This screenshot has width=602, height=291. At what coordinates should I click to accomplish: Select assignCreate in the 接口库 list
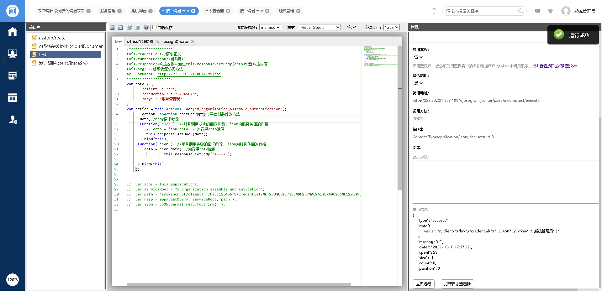(52, 38)
